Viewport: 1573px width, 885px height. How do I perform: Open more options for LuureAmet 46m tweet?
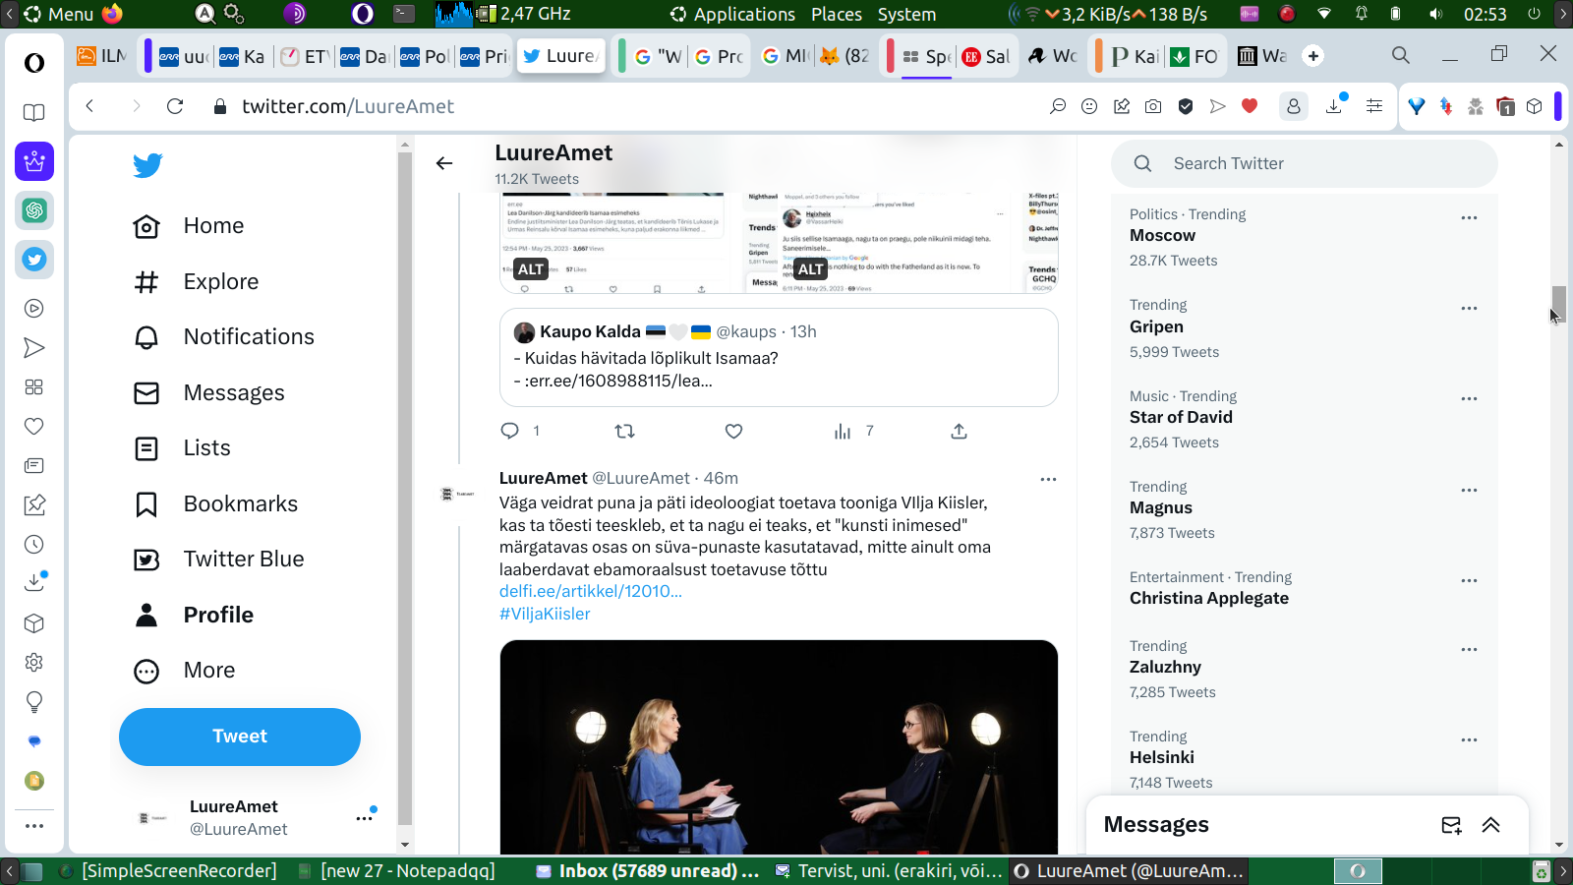(1048, 479)
